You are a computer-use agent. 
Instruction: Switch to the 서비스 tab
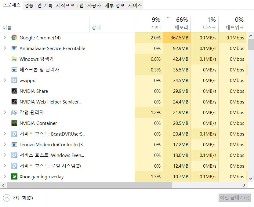click(135, 5)
